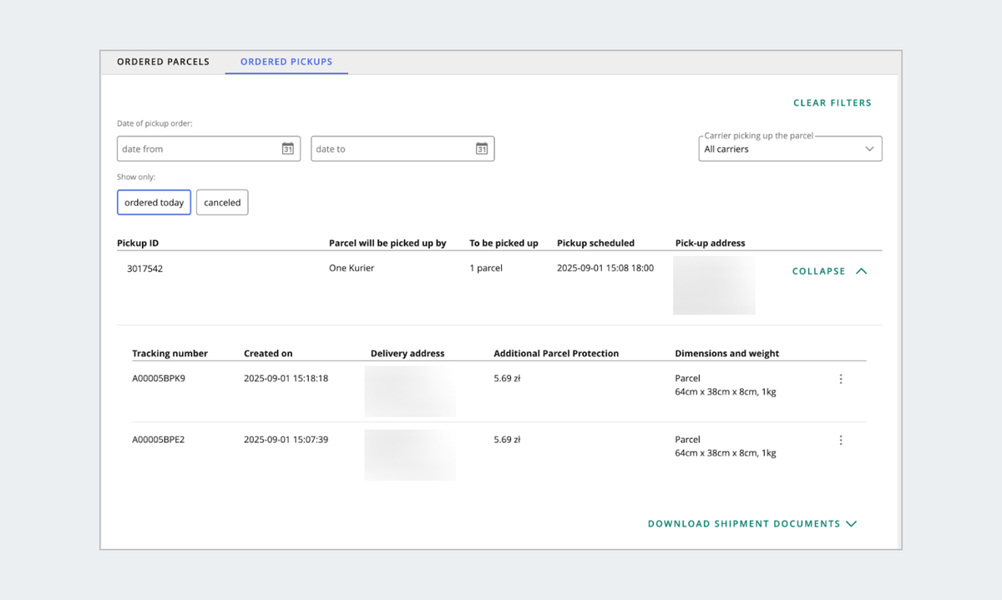This screenshot has width=1002, height=600.
Task: Open the carrier picking up parcel dropdown
Action: coord(790,149)
